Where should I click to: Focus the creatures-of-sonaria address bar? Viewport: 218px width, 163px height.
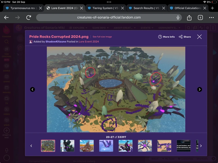point(109,17)
